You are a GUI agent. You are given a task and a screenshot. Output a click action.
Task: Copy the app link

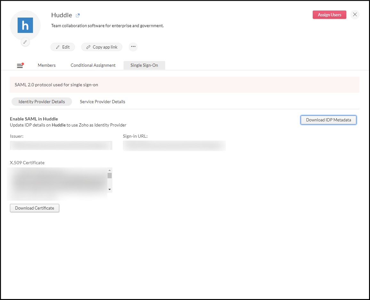point(102,47)
